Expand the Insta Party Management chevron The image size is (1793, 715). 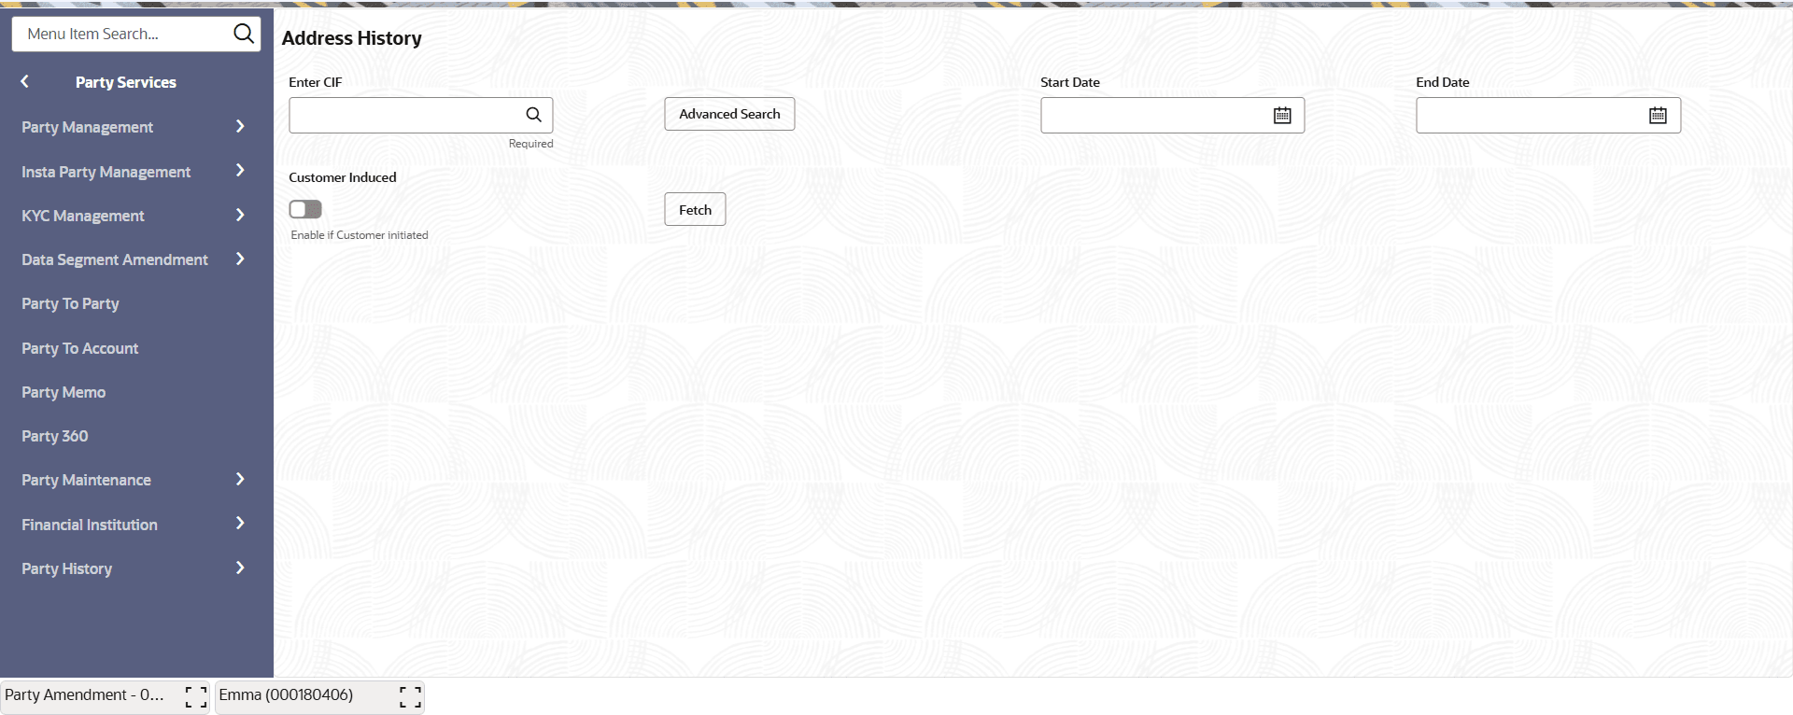click(240, 170)
